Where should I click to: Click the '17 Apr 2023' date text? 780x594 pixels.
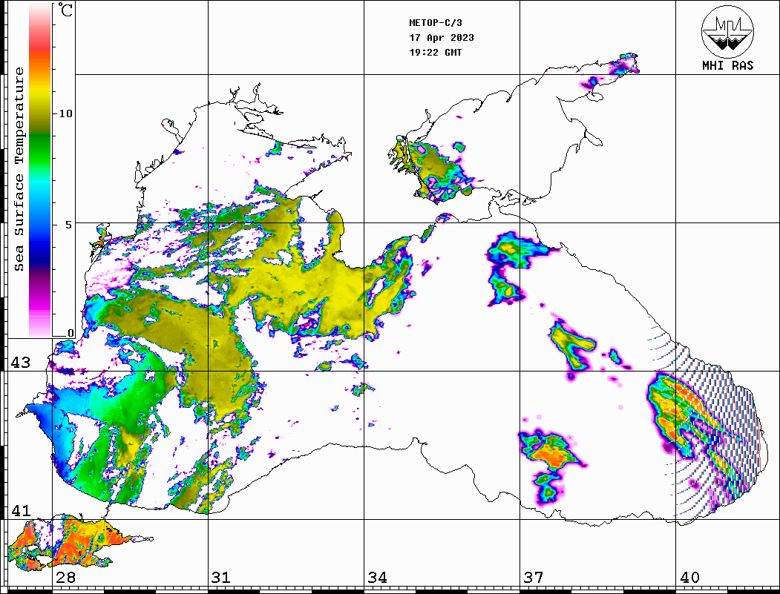point(442,38)
